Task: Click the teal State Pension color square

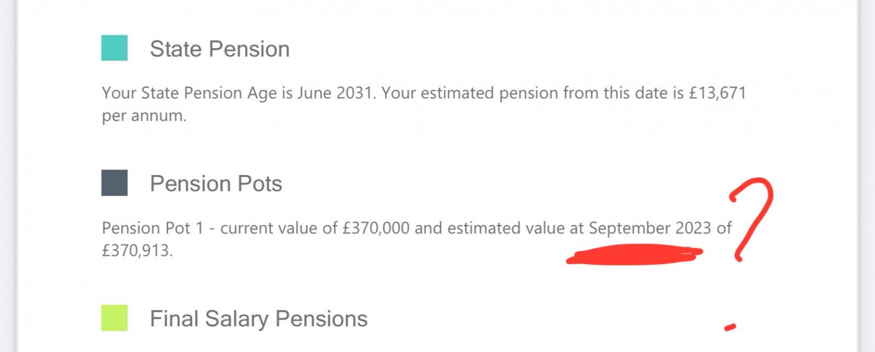Action: click(114, 48)
